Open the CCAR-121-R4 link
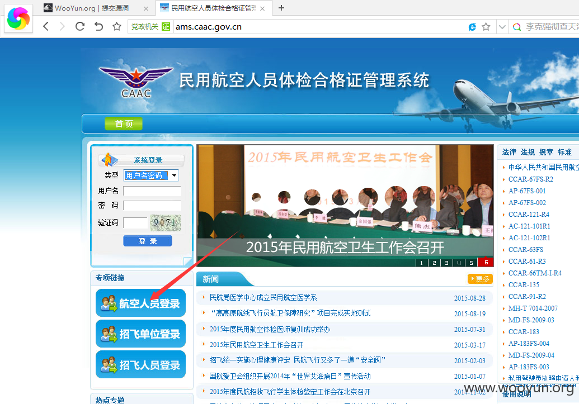This screenshot has height=404, width=579. (529, 215)
